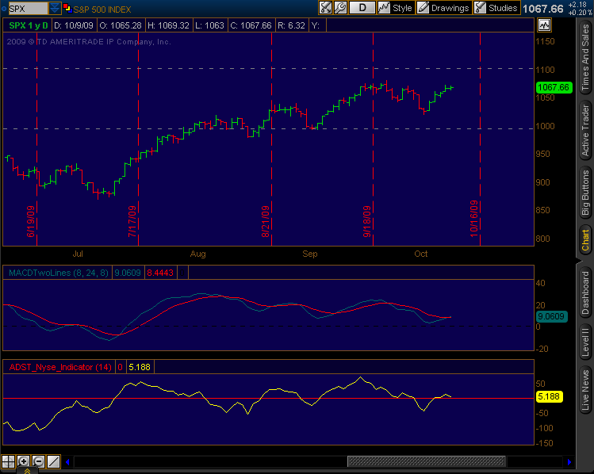Open the Live News side tab
This screenshot has width=594, height=474.
(585, 390)
